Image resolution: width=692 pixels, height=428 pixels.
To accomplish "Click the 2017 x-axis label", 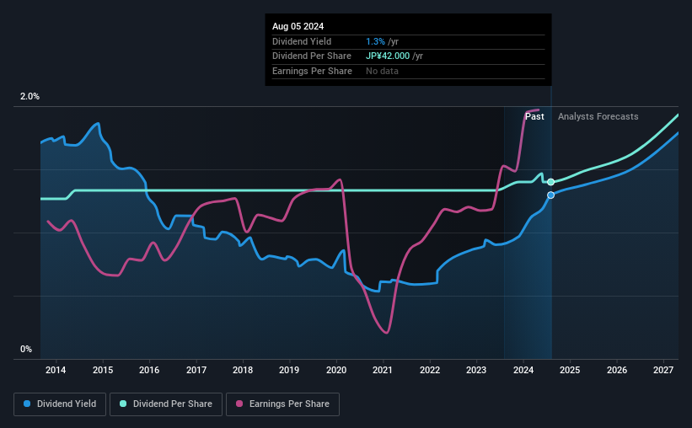I will (x=196, y=370).
